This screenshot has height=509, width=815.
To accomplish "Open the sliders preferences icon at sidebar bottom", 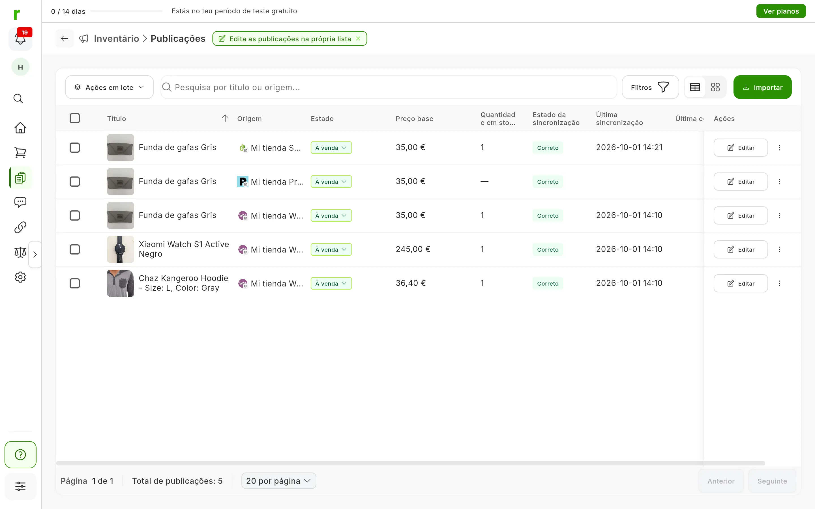I will pos(20,486).
